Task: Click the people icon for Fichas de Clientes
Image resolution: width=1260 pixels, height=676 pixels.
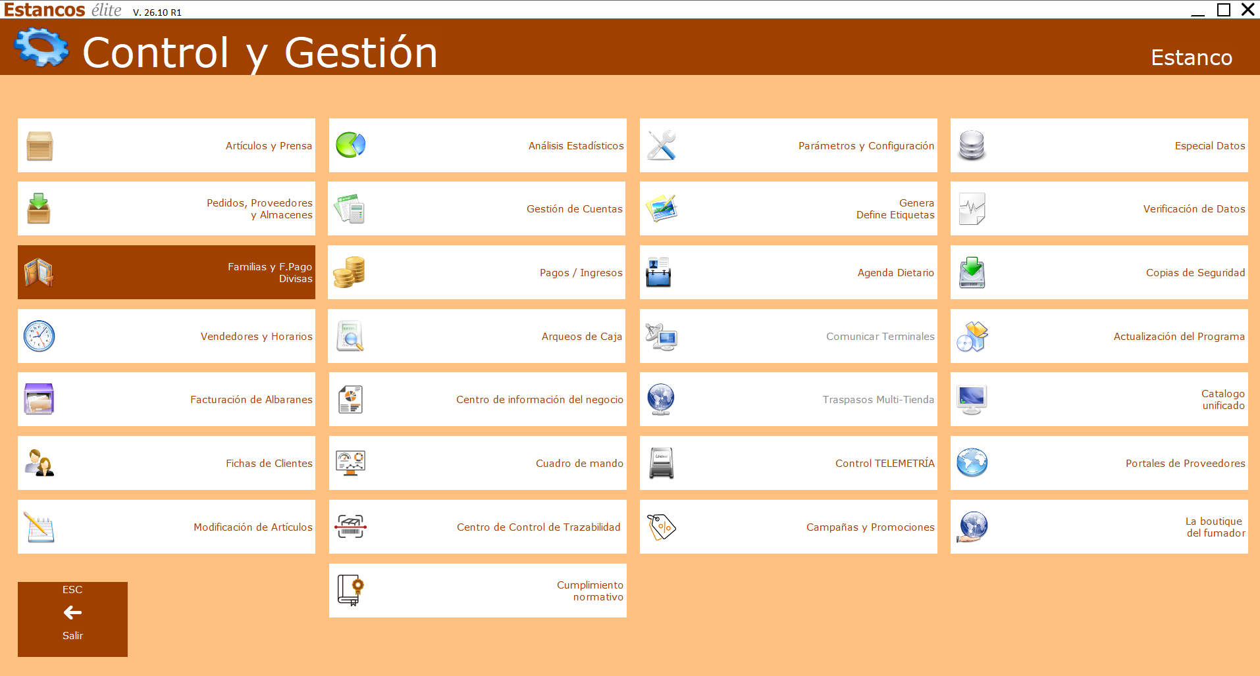Action: pyautogui.click(x=39, y=463)
